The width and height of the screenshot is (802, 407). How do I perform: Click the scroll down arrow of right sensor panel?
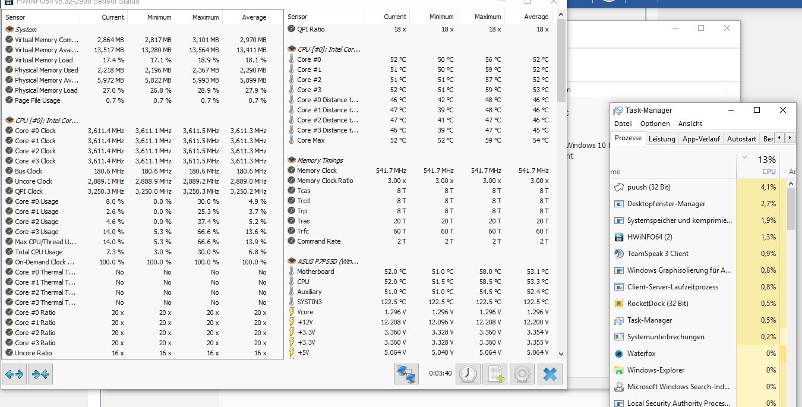tap(561, 353)
